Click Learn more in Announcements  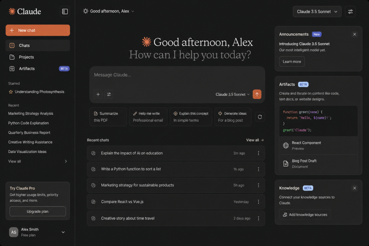[x=292, y=62]
